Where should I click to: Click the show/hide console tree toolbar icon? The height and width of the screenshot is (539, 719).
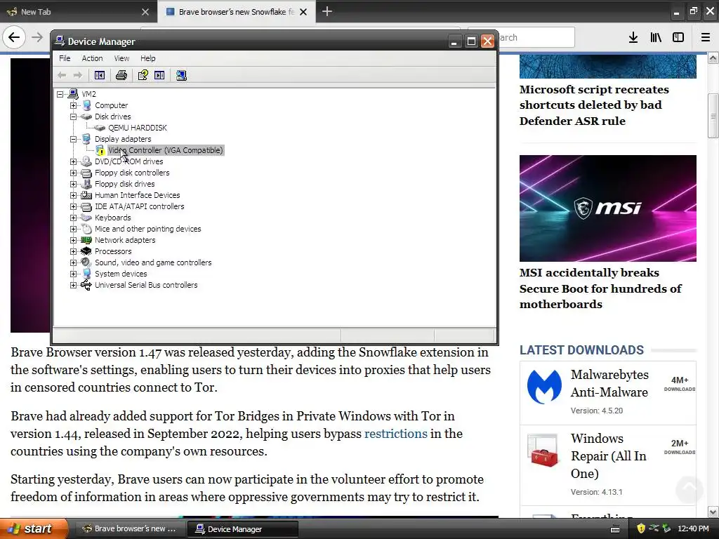tap(100, 75)
